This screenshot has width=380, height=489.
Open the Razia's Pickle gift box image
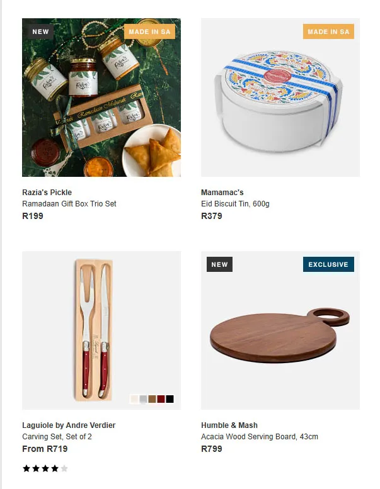click(x=101, y=98)
